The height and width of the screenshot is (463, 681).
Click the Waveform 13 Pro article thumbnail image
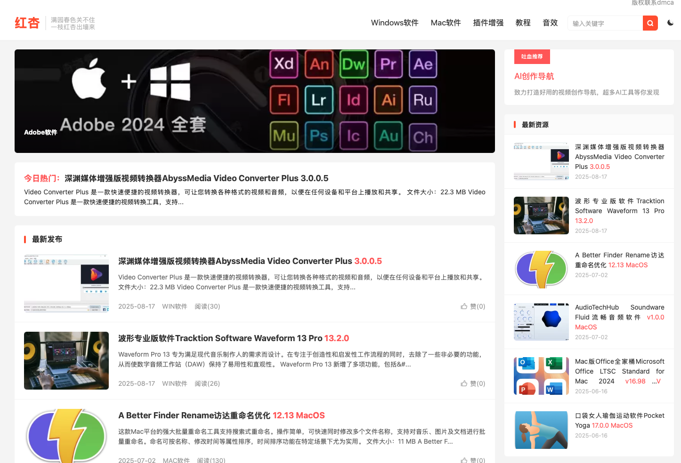click(x=66, y=360)
